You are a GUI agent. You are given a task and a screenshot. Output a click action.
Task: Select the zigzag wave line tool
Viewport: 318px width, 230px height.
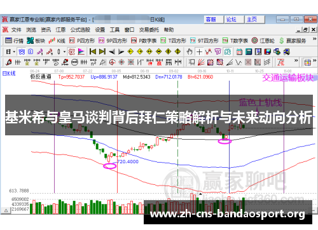238,62
